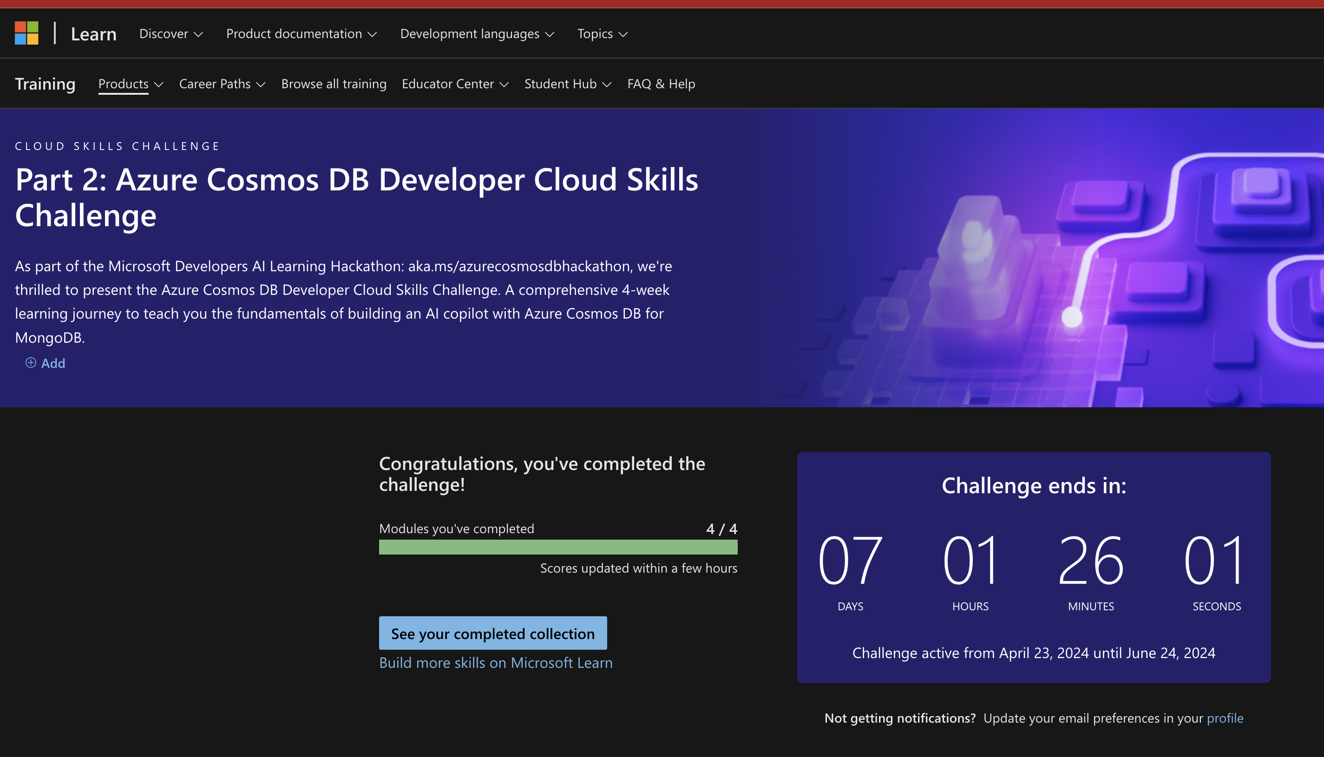
Task: Expand the Topics menu
Action: click(x=602, y=34)
